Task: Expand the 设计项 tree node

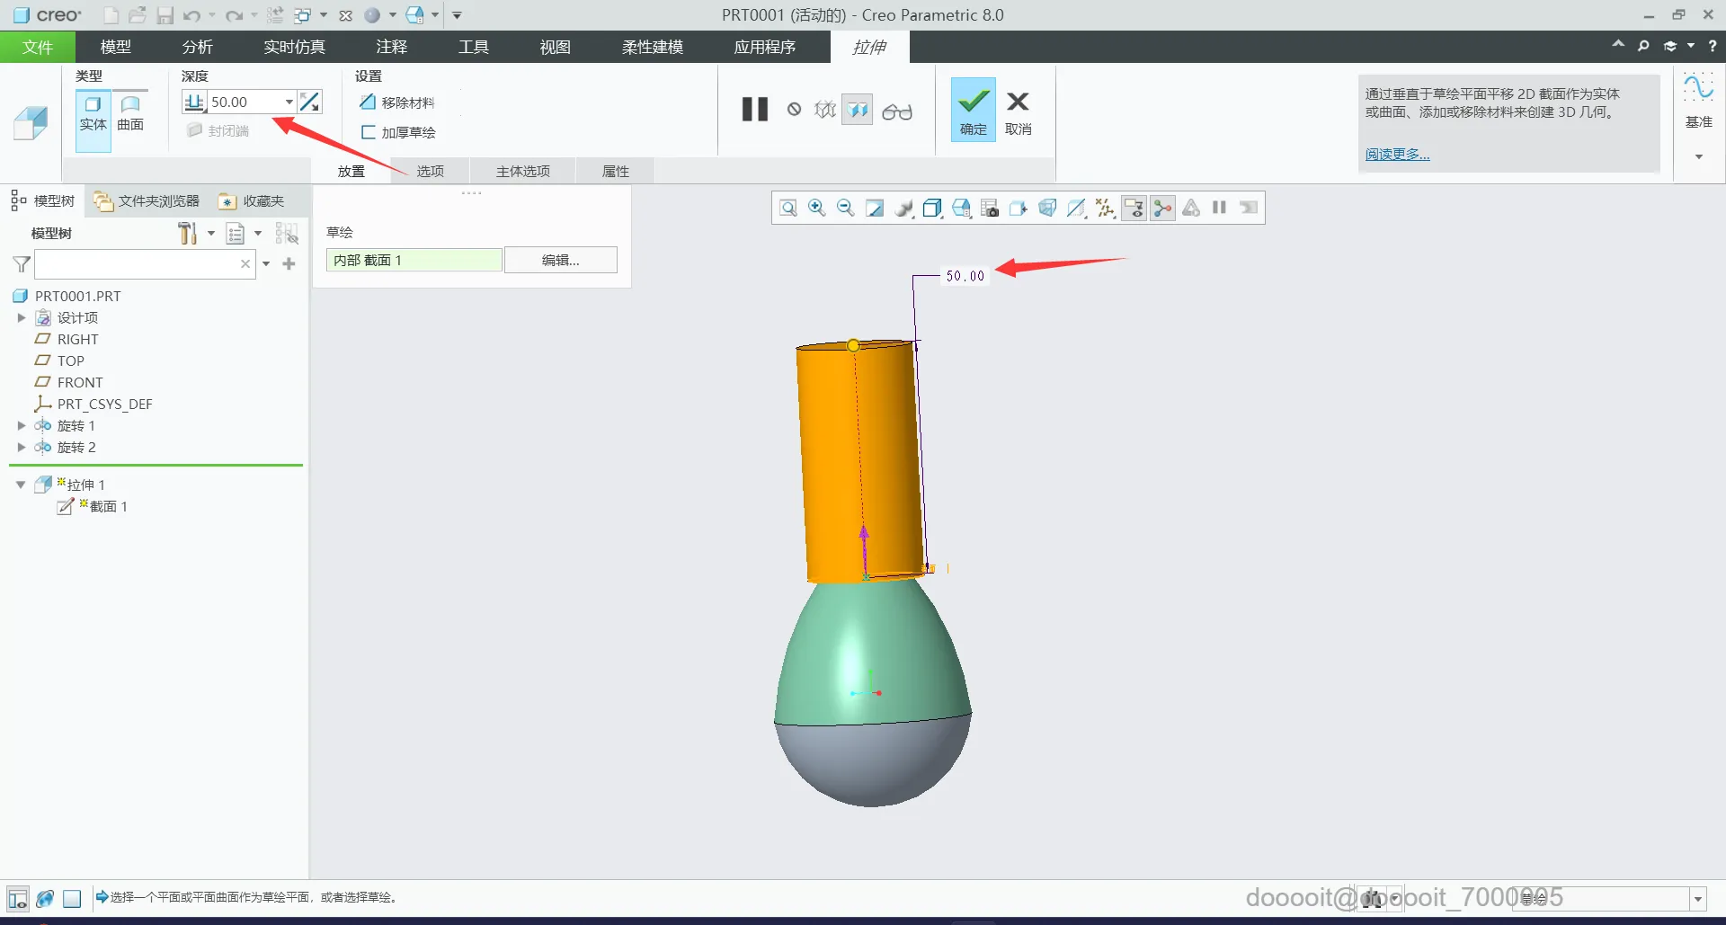Action: click(x=22, y=317)
